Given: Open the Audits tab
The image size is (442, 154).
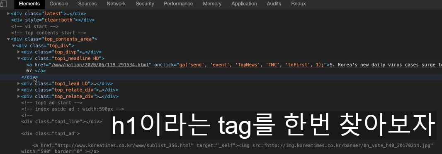Looking at the screenshot, I should tap(274, 4).
